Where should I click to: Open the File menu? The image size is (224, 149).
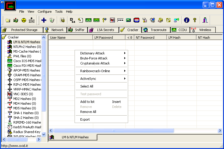click(22, 12)
